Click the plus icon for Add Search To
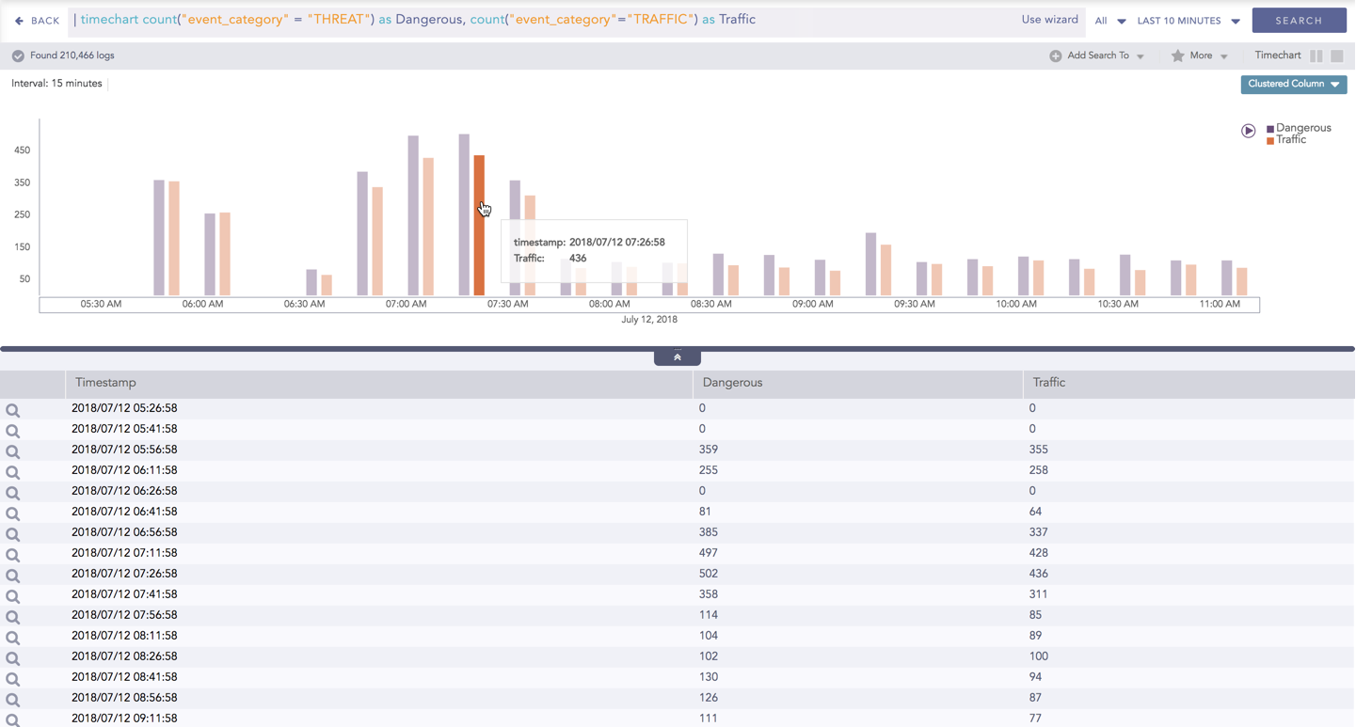 click(1055, 56)
